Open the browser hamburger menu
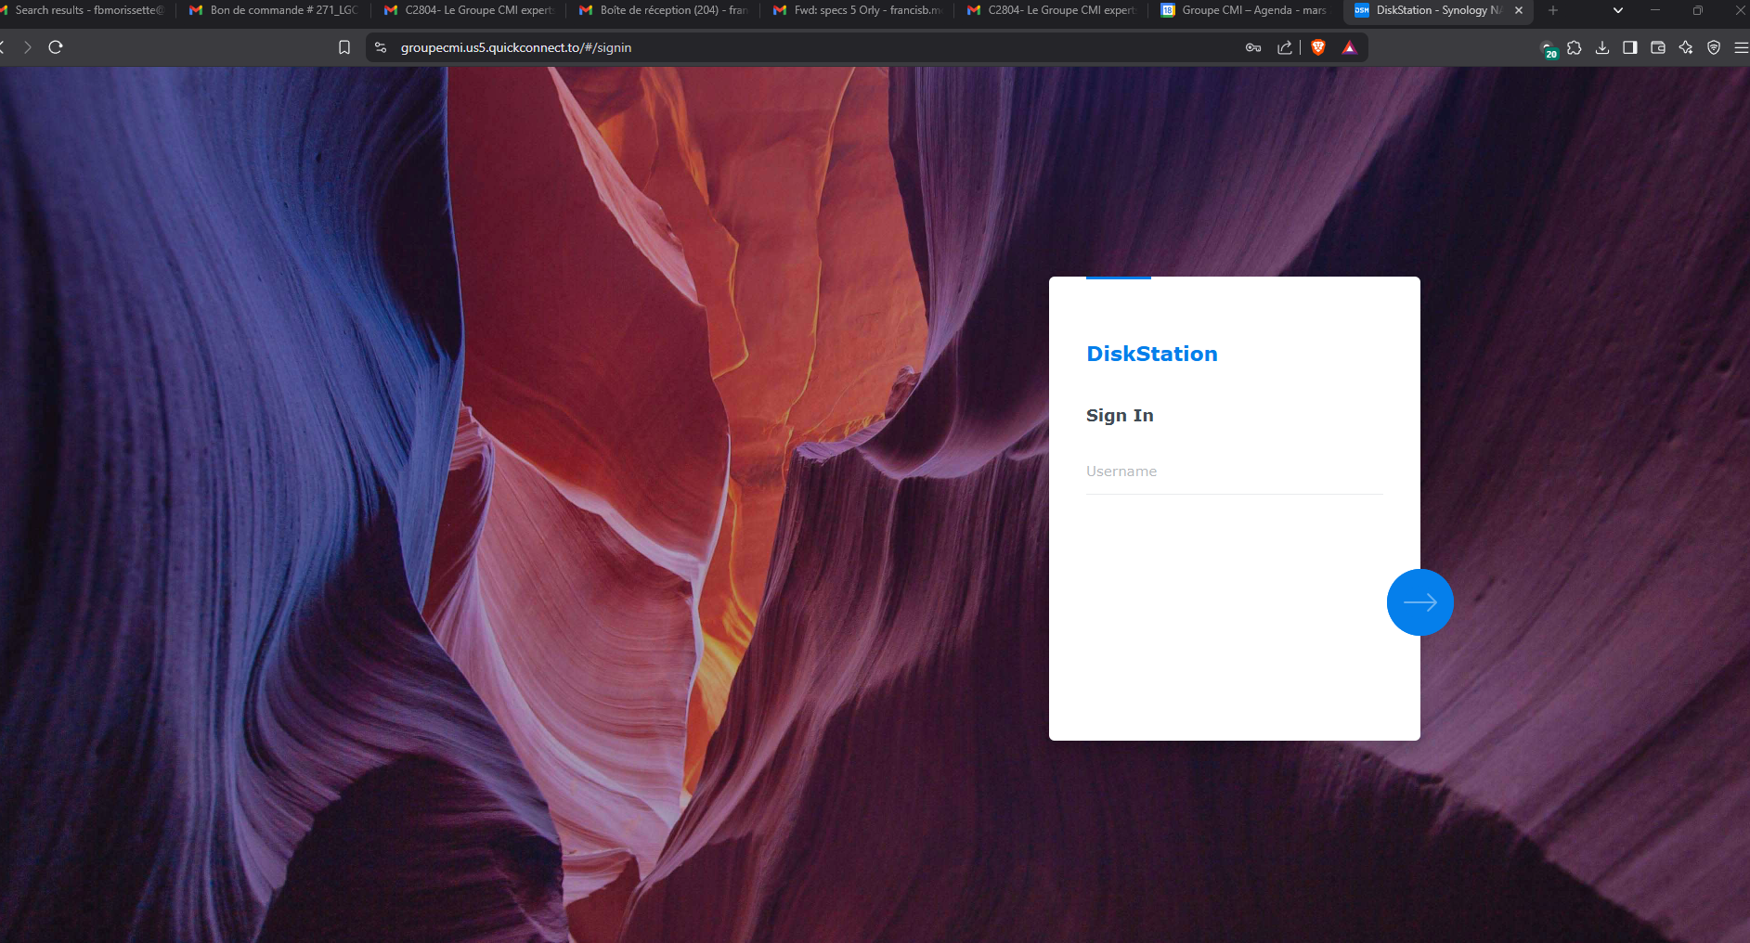 coord(1741,47)
